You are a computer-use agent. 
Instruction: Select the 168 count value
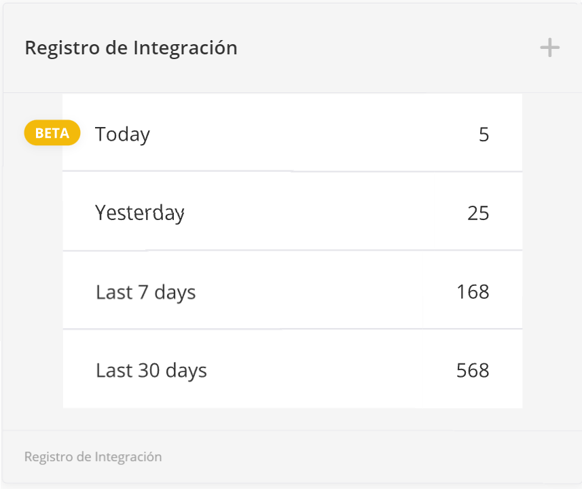pos(473,292)
